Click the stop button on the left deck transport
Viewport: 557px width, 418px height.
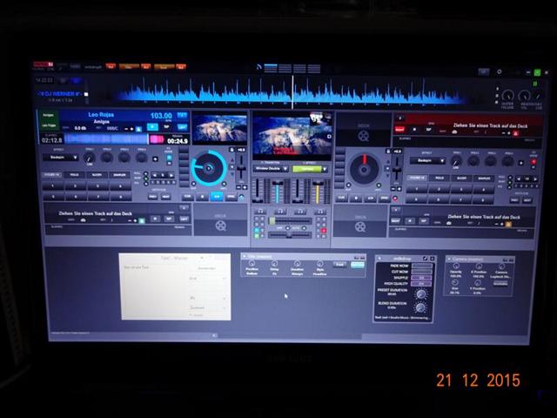tap(202, 196)
